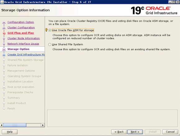
Task: Click the Next button
Action: [x=135, y=132]
